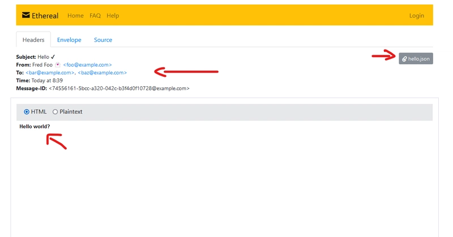Click the Message-ID value text
Viewport: 453px width, 237px height.
pos(119,89)
